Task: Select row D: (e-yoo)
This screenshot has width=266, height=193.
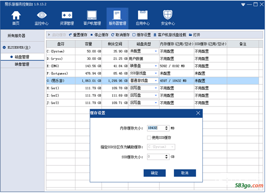Action: 152,58
